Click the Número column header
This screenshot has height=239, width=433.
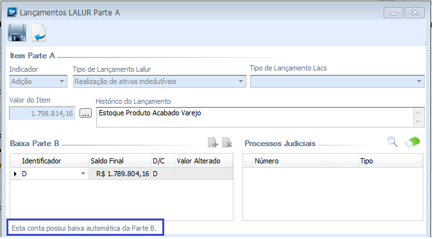coord(305,161)
